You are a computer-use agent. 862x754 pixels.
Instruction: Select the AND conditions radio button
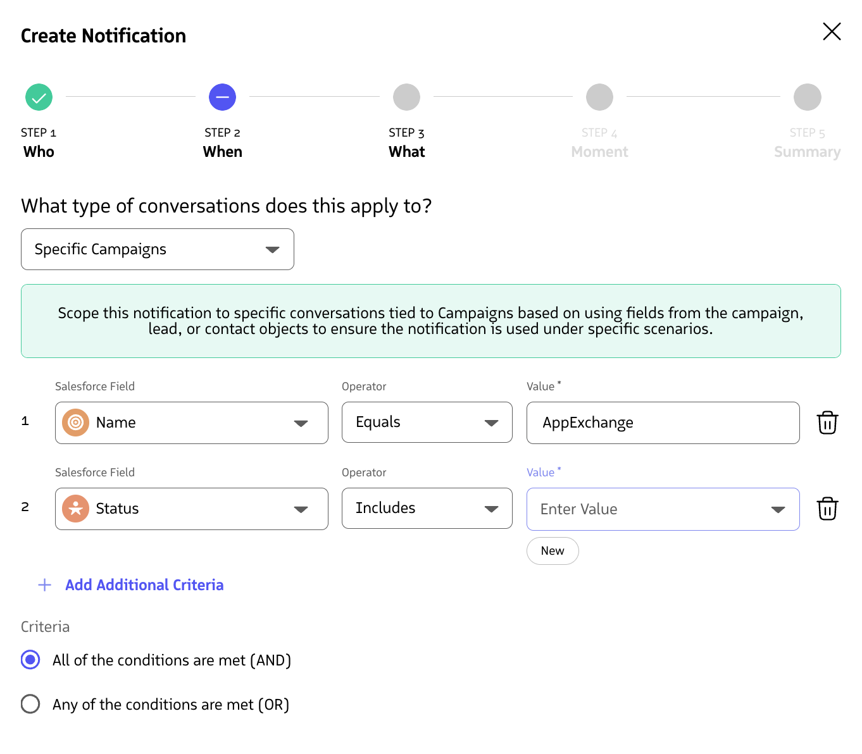pyautogui.click(x=30, y=660)
